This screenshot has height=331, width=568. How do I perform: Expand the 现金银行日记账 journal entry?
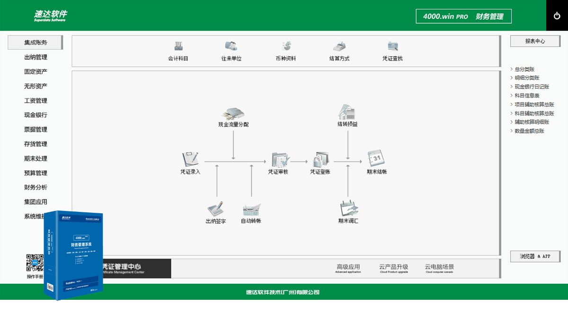click(x=531, y=86)
